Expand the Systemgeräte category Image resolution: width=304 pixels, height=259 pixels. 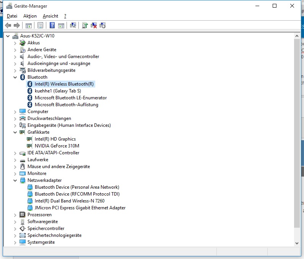click(x=15, y=242)
